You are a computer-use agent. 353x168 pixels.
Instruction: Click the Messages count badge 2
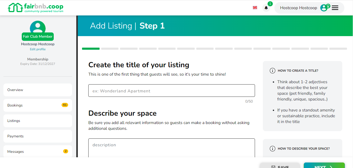(x=66, y=151)
